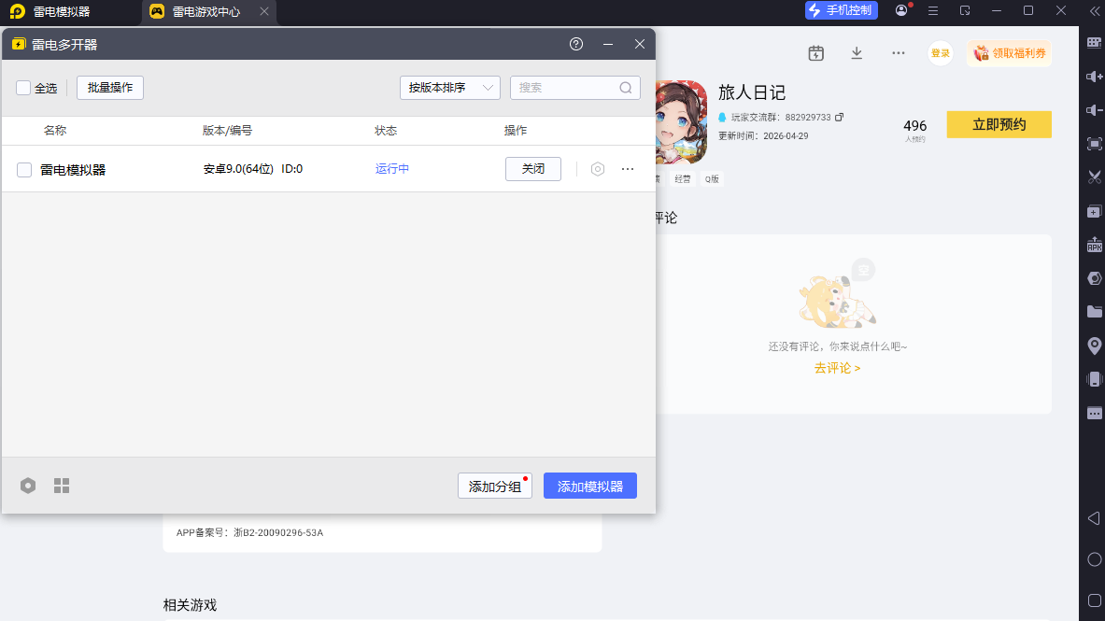This screenshot has width=1105, height=621.
Task: Click the scissors screenshot icon
Action: 1094,176
